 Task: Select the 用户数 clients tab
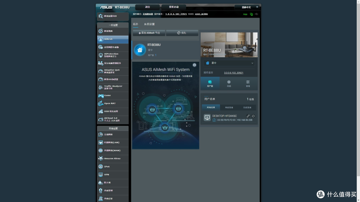(x=210, y=83)
